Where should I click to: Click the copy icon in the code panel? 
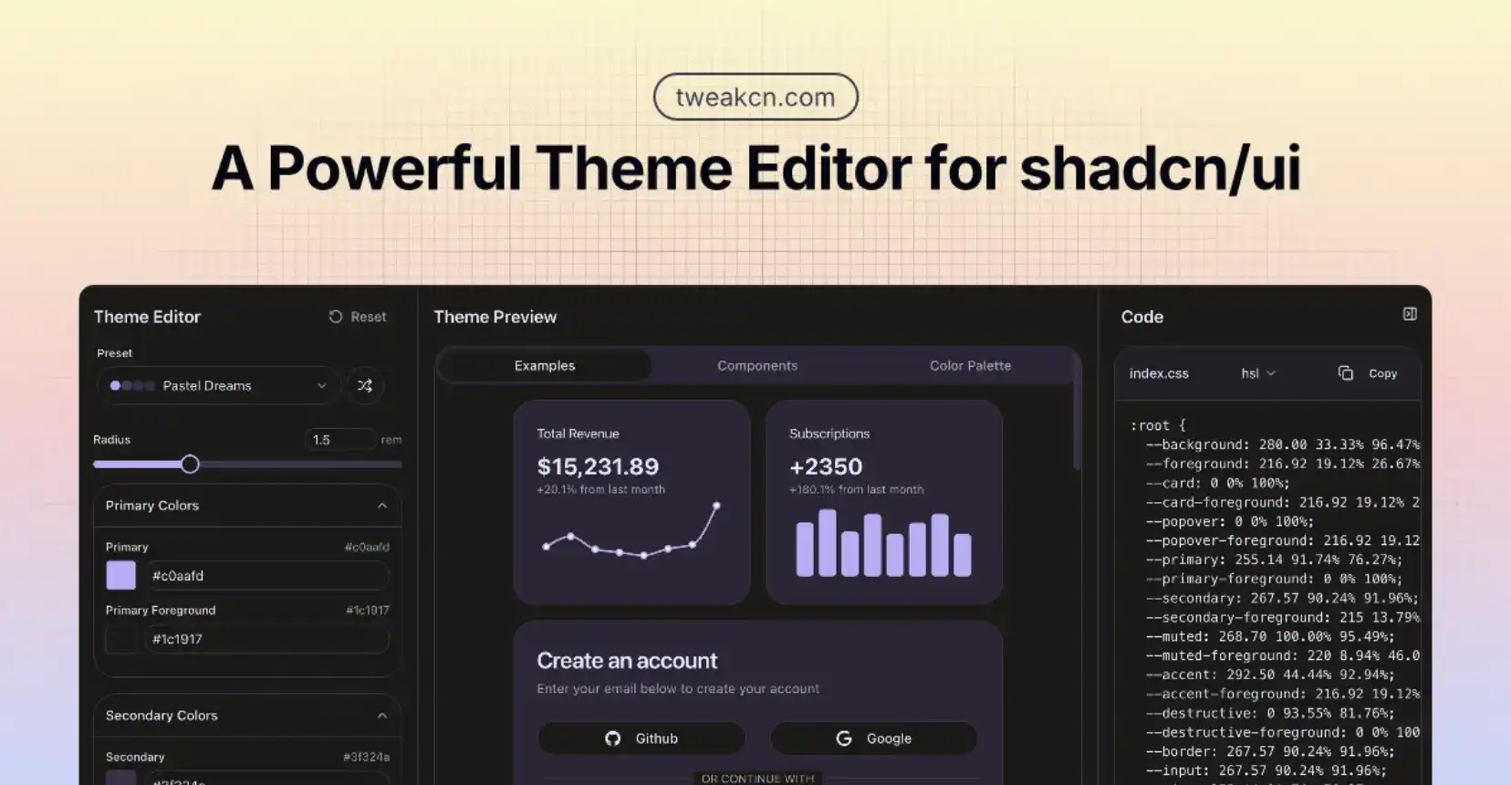tap(1345, 373)
